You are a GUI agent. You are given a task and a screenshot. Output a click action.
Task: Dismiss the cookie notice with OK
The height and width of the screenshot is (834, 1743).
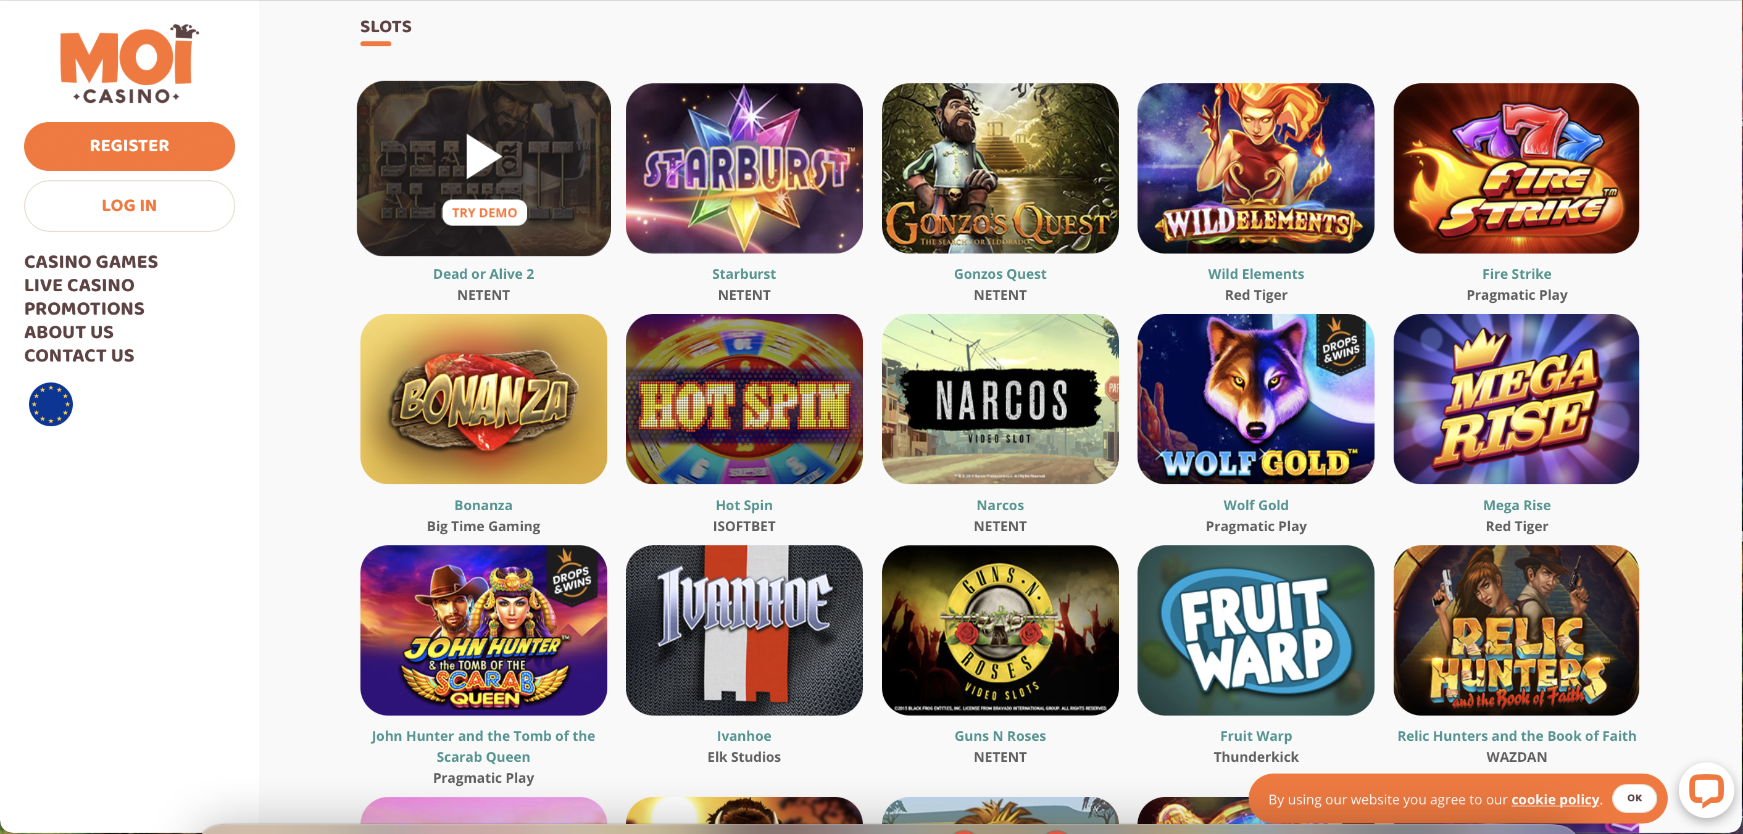(1634, 798)
